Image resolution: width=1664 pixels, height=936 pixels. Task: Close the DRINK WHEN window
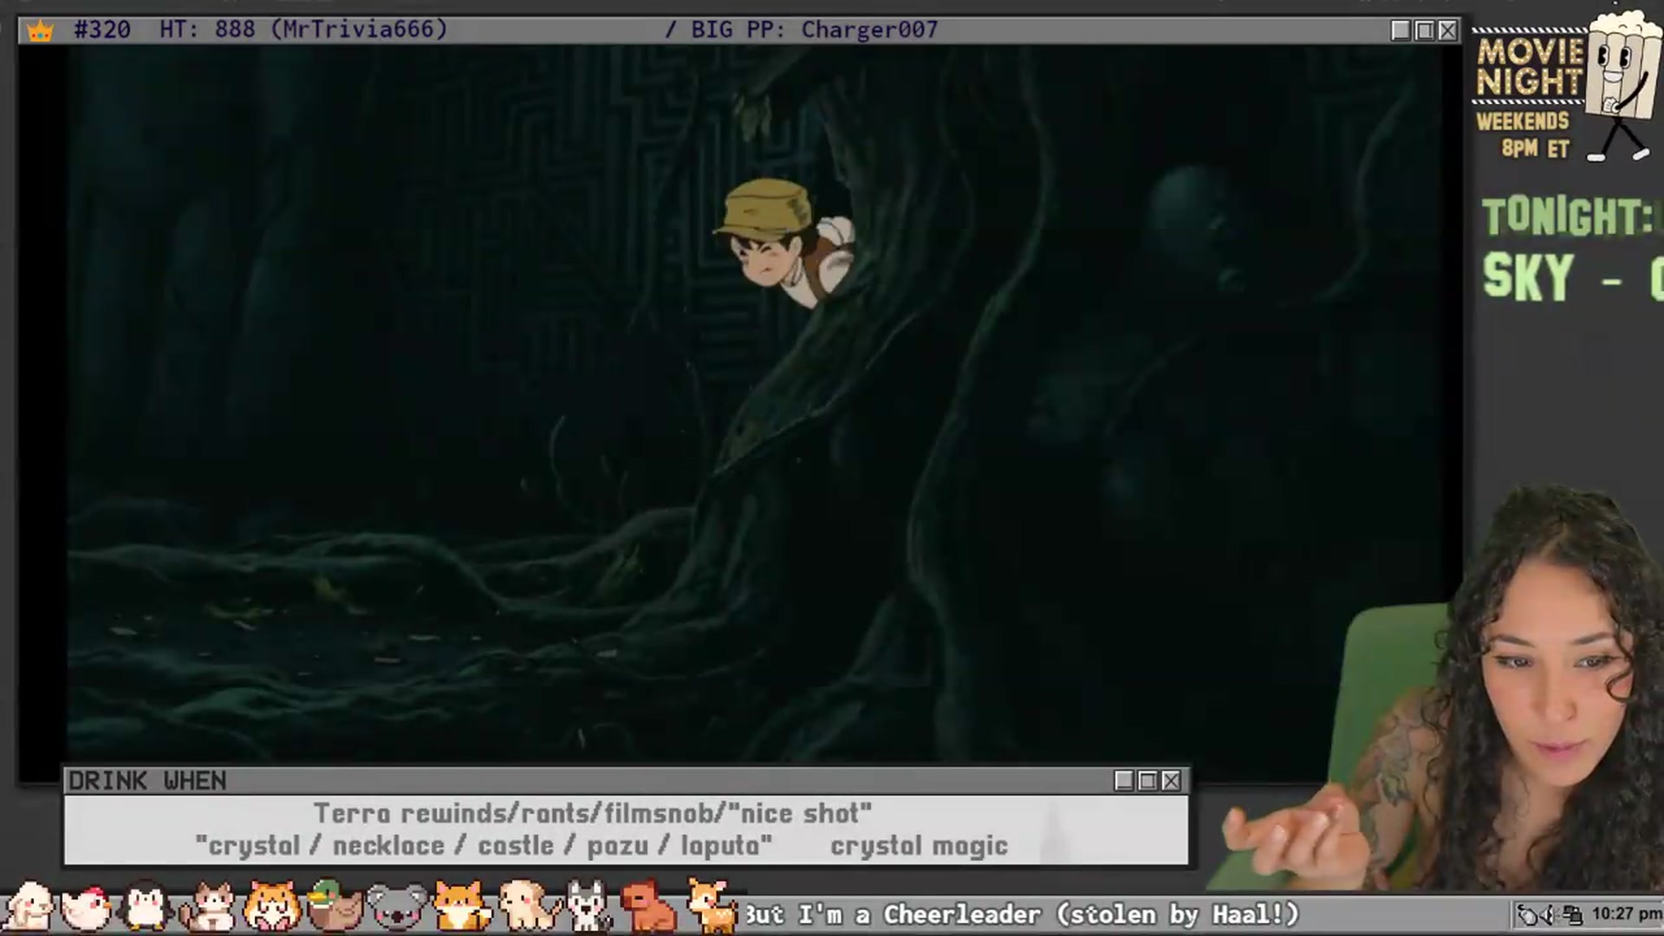tap(1171, 781)
